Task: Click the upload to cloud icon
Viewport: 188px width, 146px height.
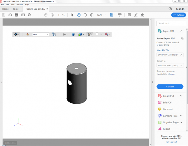Action: pyautogui.click(x=10, y=15)
